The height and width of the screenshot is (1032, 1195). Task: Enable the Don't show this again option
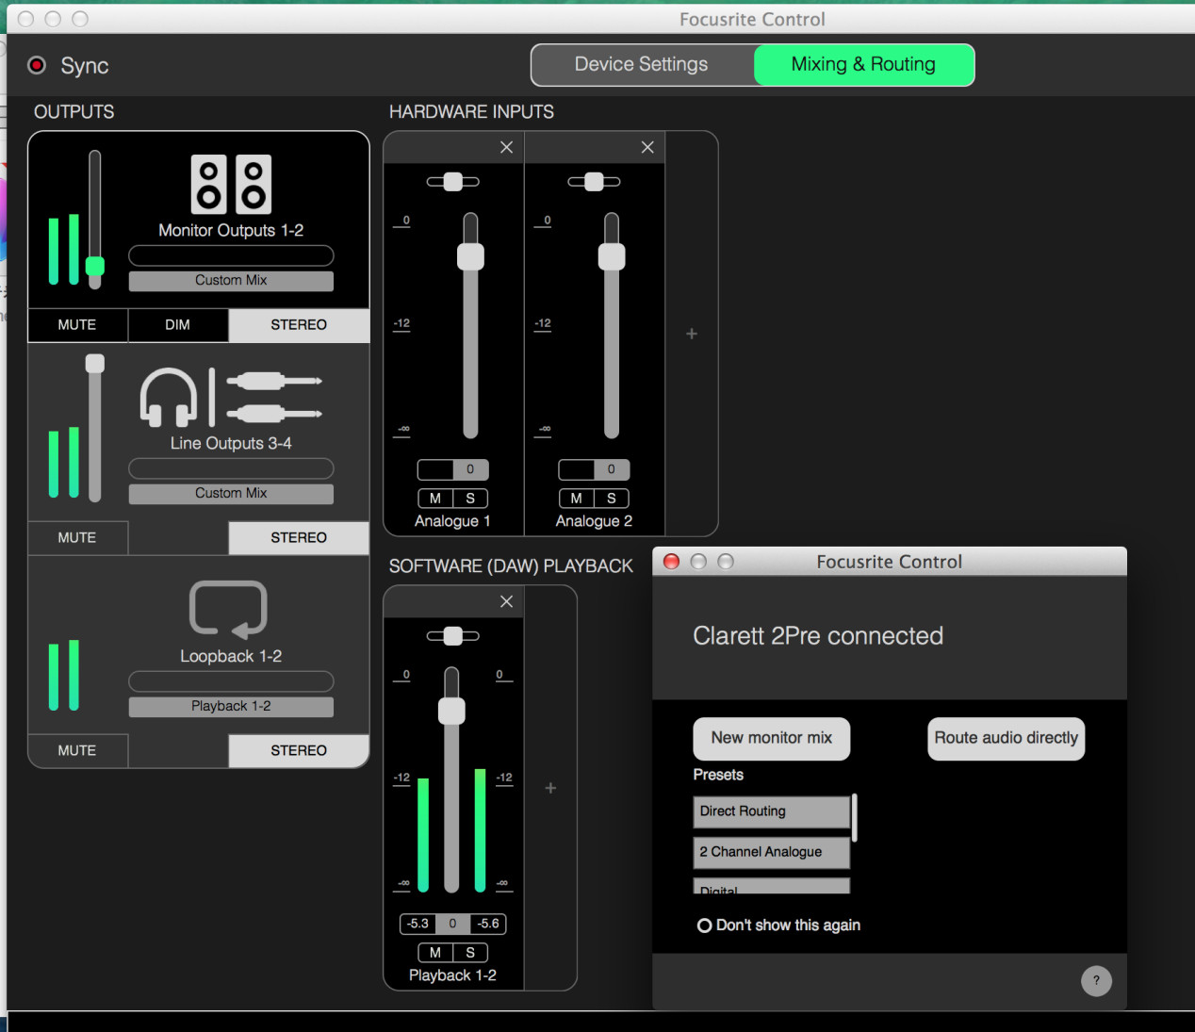704,926
